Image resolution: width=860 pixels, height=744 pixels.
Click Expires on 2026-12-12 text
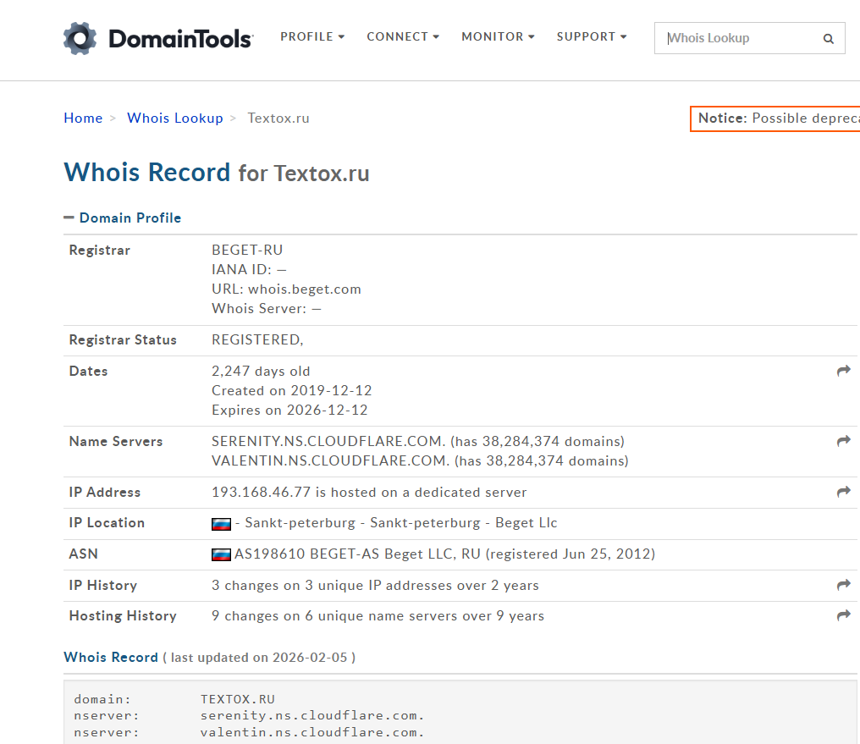(x=289, y=411)
